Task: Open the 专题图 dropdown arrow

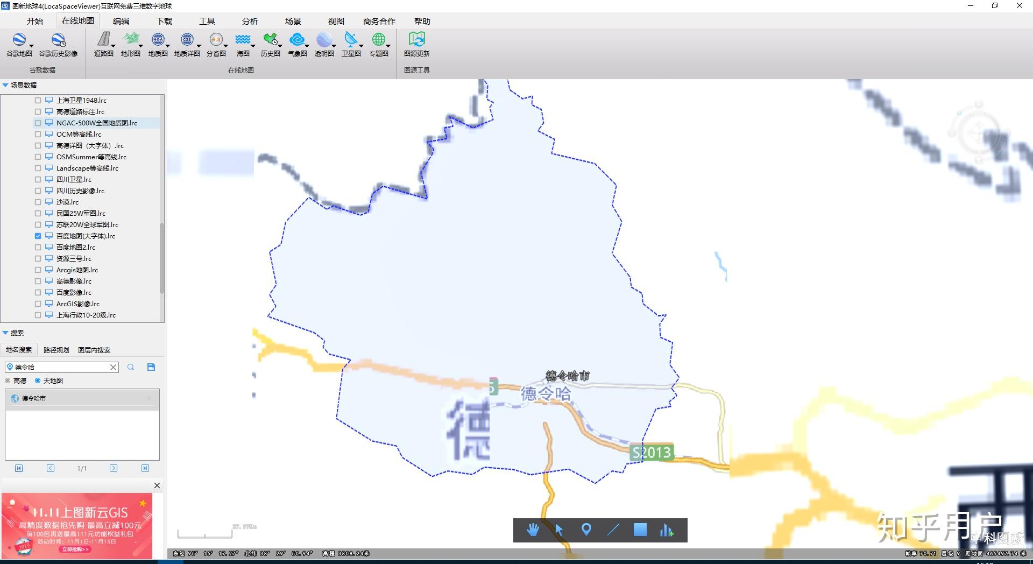Action: click(388, 46)
